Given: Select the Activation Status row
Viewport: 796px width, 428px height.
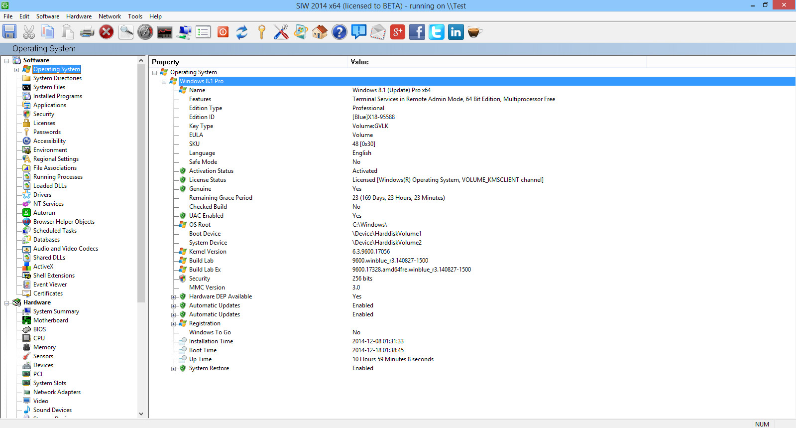Looking at the screenshot, I should coord(211,171).
